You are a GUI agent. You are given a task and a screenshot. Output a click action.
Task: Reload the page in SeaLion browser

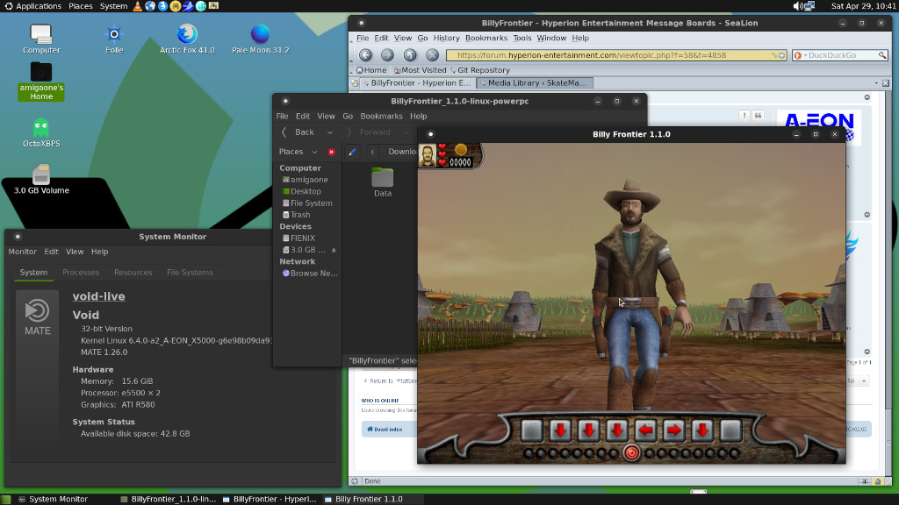coord(410,55)
